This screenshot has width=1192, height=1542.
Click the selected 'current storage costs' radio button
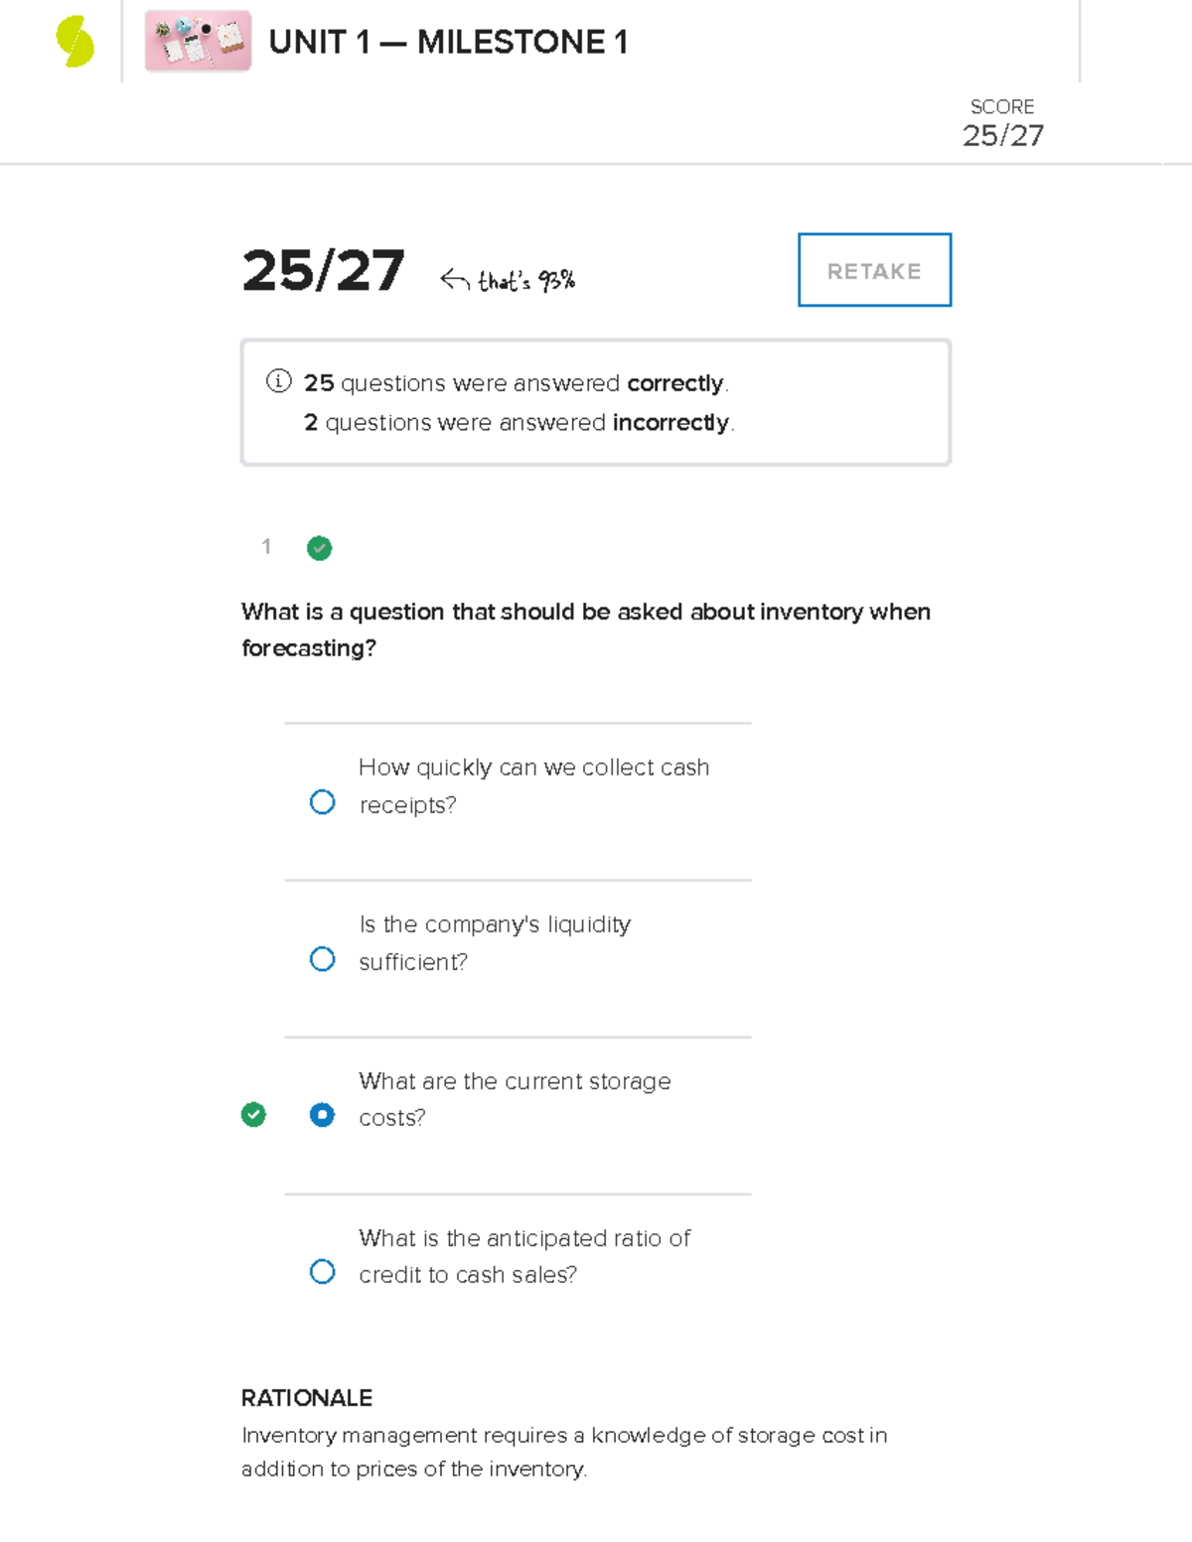323,1115
